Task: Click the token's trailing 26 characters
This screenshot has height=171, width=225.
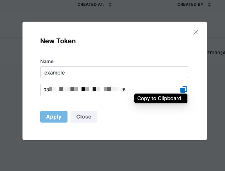Action: click(x=123, y=90)
